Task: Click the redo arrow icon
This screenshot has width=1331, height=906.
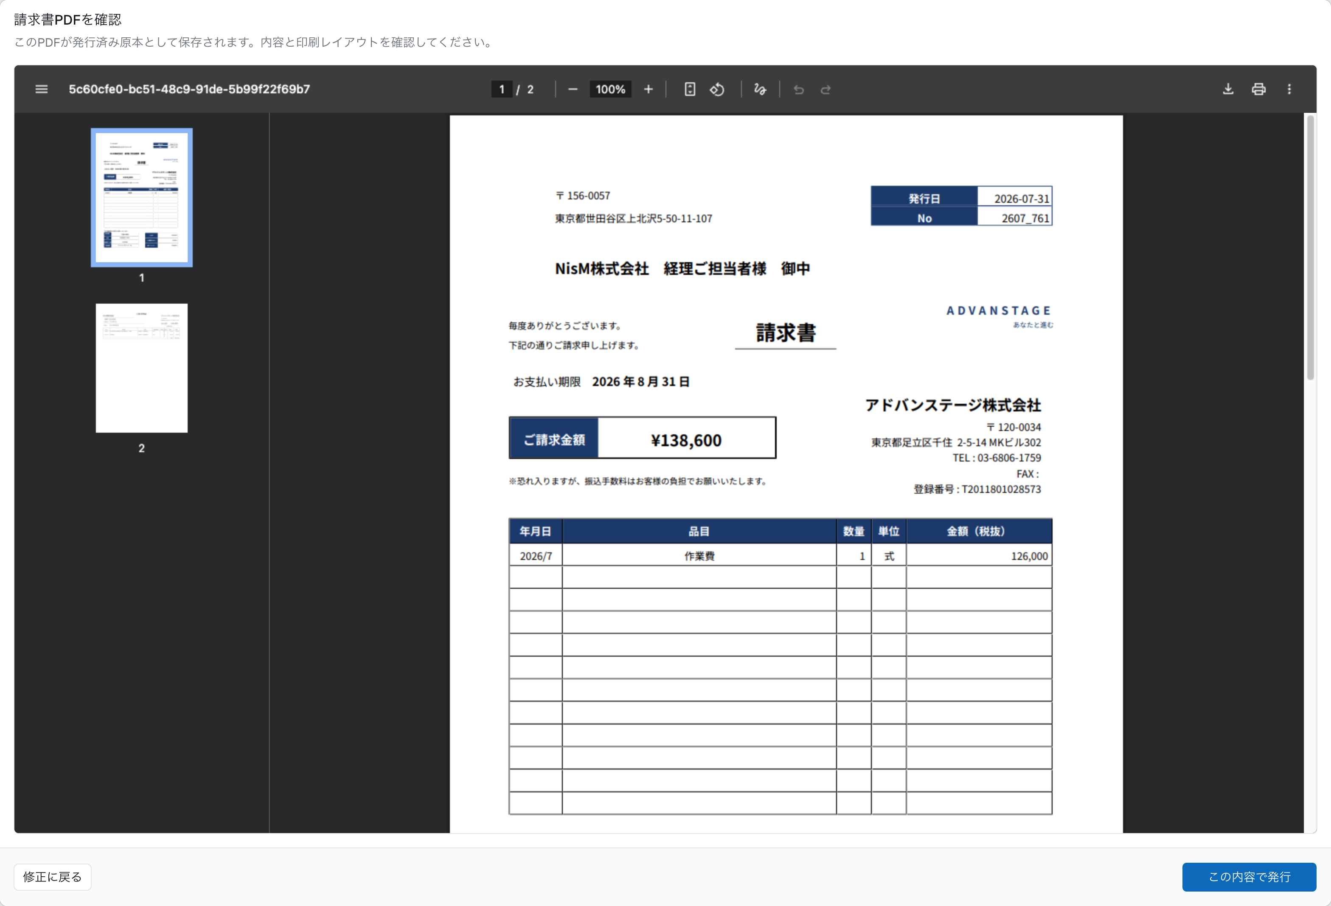Action: click(x=825, y=89)
